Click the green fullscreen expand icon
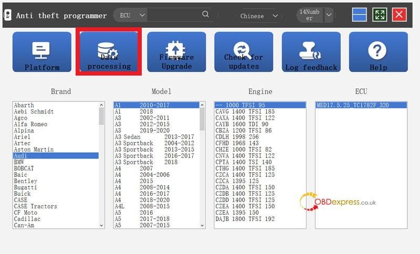 click(380, 15)
